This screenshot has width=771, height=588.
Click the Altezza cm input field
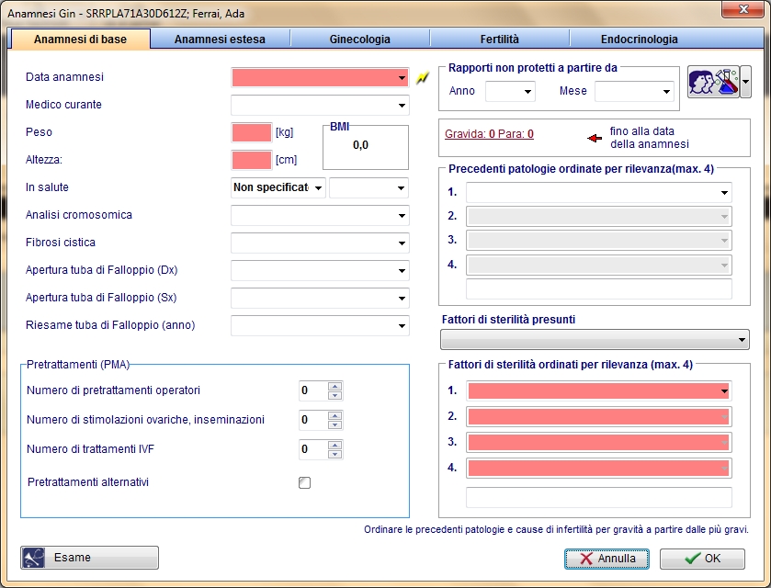[x=252, y=160]
